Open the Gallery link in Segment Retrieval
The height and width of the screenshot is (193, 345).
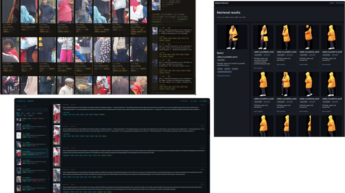[332, 3]
